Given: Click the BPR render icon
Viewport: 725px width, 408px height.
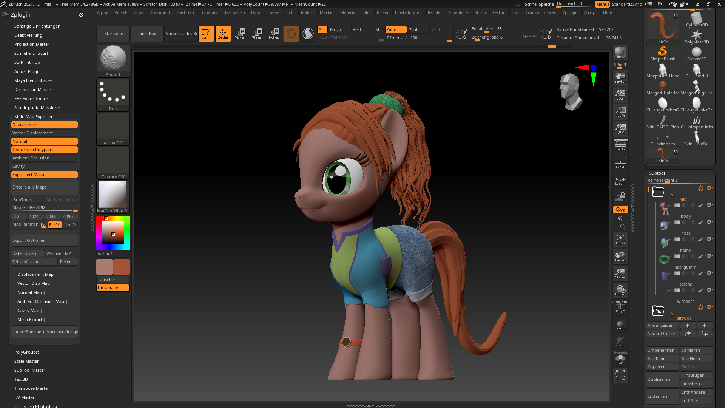Looking at the screenshot, I should [620, 53].
